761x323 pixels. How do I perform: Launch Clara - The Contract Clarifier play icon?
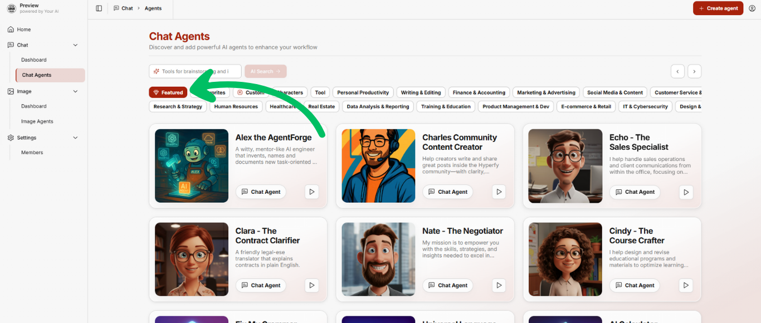(312, 285)
